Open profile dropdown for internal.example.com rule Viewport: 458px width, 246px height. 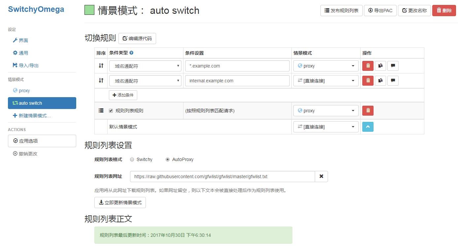pos(326,81)
